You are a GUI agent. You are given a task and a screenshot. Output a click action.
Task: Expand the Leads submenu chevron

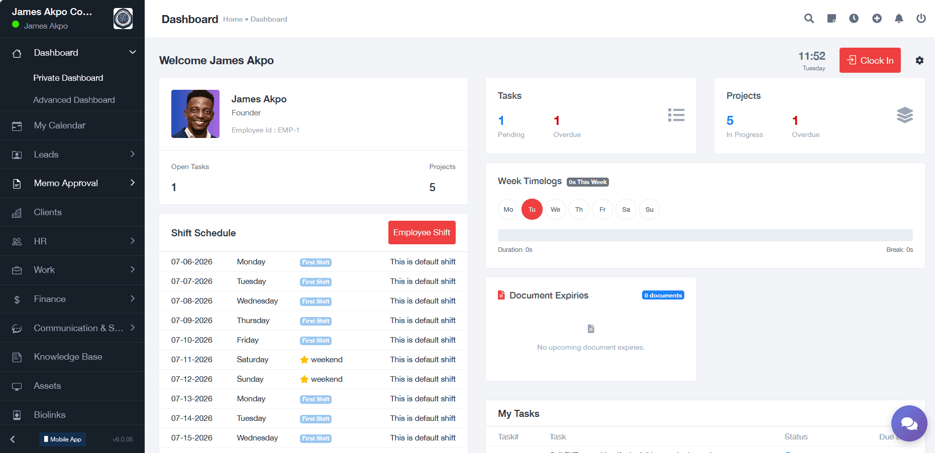133,154
